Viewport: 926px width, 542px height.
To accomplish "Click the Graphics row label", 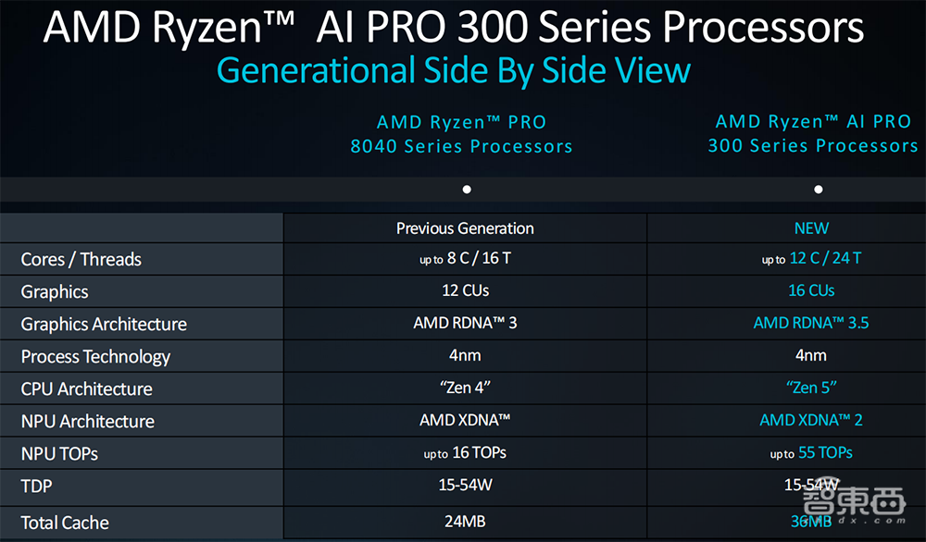I will point(55,292).
